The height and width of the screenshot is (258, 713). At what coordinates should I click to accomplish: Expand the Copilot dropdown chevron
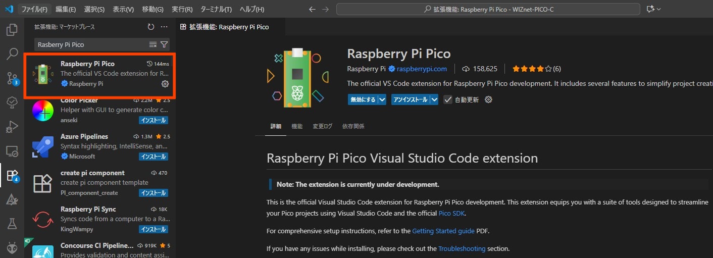pos(658,9)
